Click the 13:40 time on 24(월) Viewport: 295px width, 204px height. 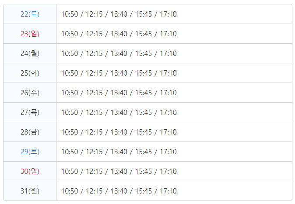click(119, 53)
